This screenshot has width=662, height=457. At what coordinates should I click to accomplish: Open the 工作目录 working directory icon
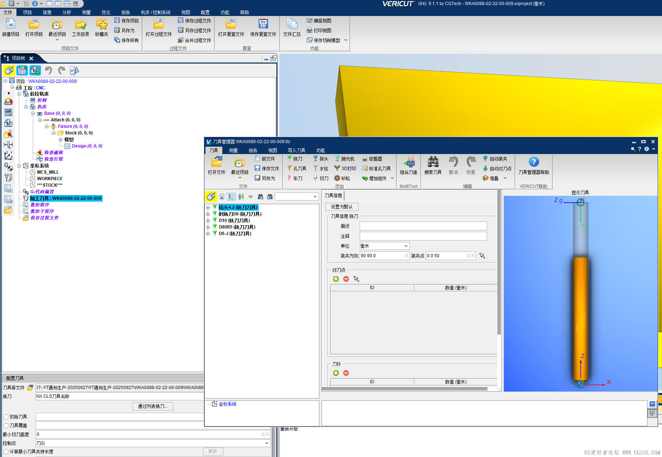point(80,25)
